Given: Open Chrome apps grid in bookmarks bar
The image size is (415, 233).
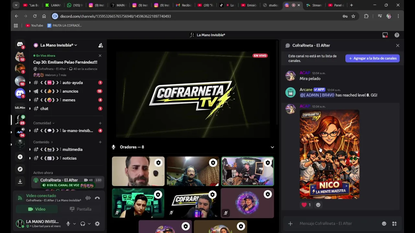Looking at the screenshot, I should 16,26.
